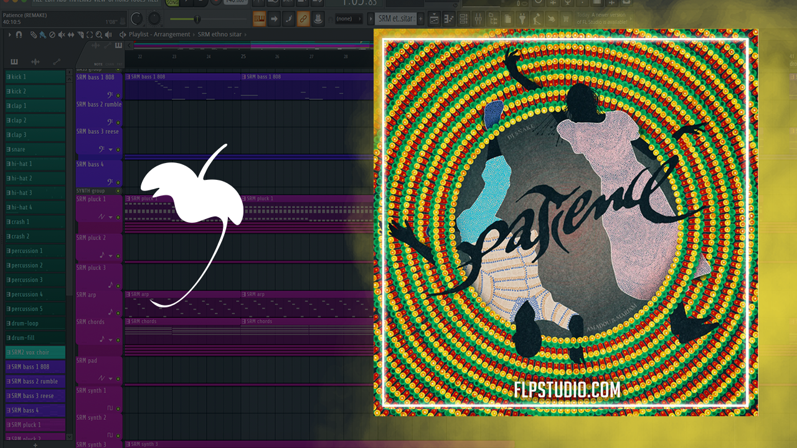Open the Browser view icon
797x448 pixels.
(493, 19)
